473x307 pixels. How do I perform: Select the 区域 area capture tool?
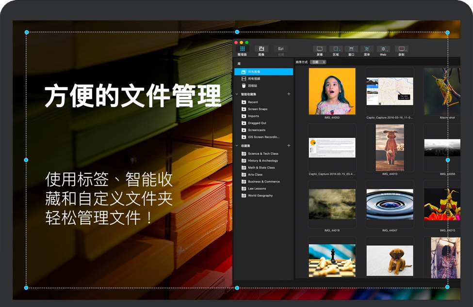(335, 49)
